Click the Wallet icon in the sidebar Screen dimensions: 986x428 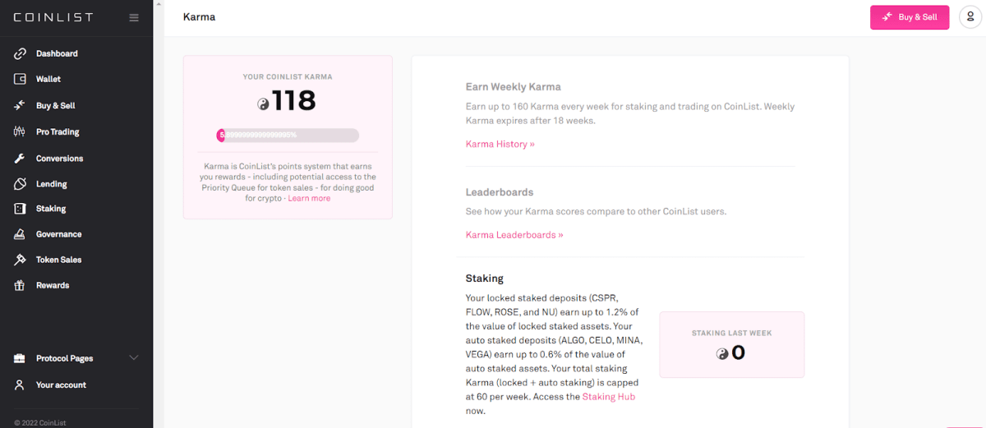pyautogui.click(x=20, y=79)
